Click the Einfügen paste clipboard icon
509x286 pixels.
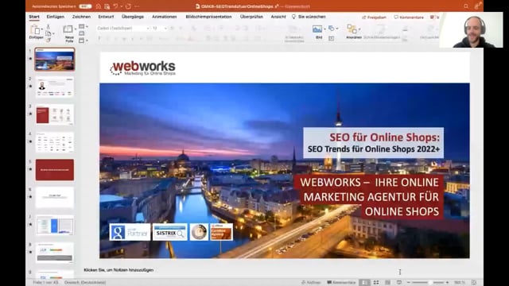pyautogui.click(x=35, y=30)
